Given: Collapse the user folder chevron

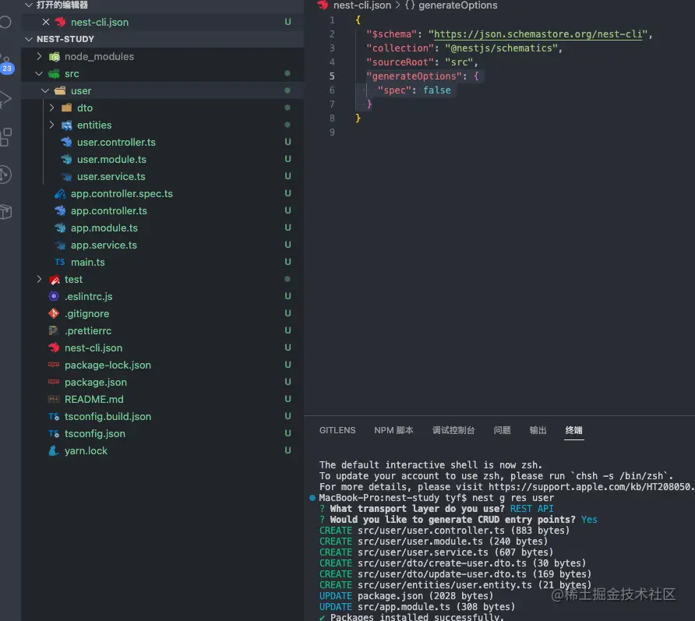Looking at the screenshot, I should pyautogui.click(x=45, y=90).
